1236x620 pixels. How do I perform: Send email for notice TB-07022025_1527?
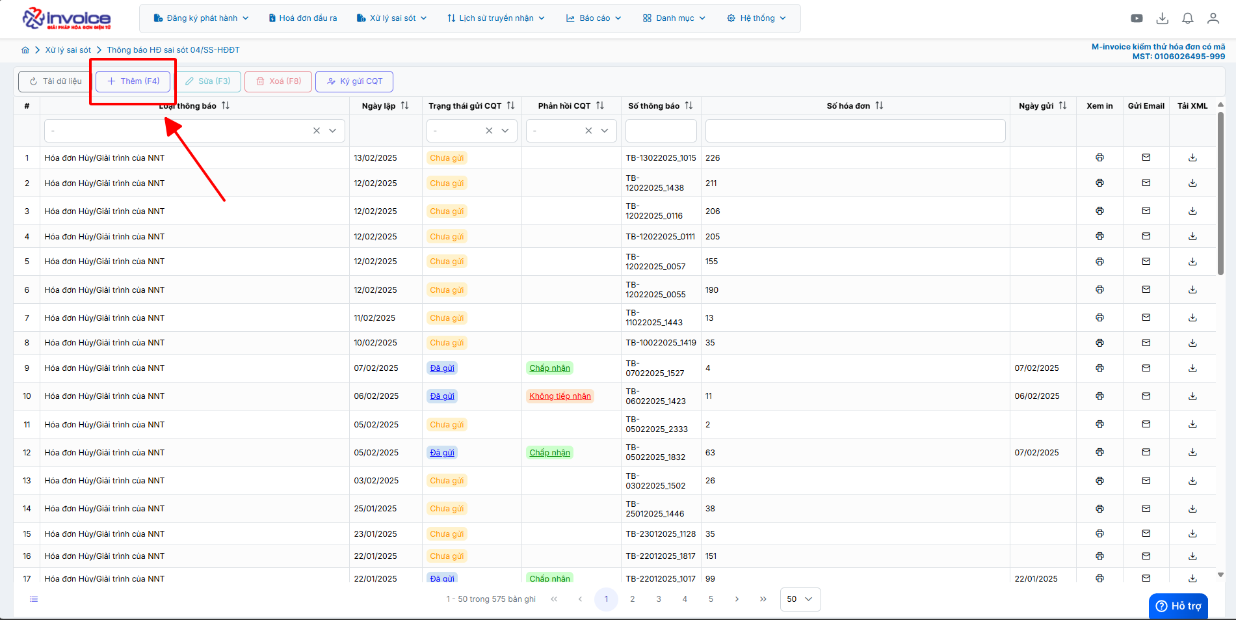click(1146, 368)
